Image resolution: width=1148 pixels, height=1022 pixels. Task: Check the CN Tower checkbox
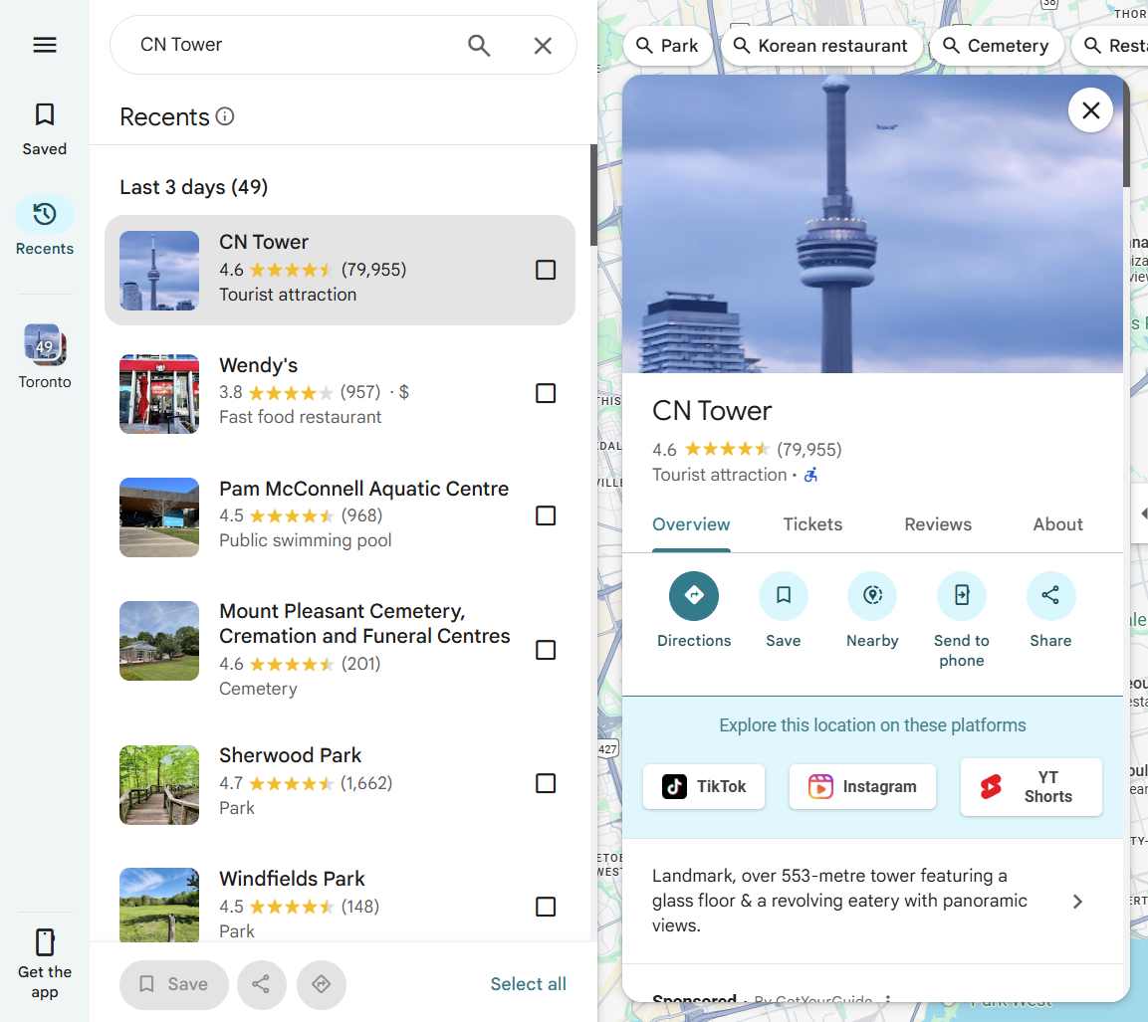tap(546, 270)
